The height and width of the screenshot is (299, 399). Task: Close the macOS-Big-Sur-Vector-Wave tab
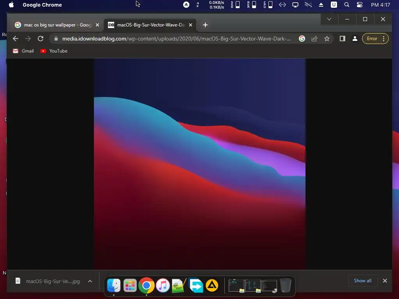190,25
